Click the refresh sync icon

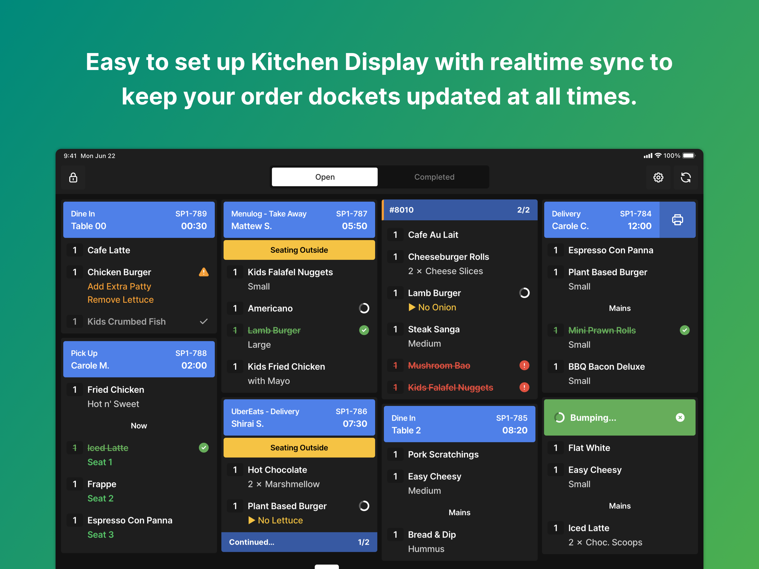click(686, 178)
